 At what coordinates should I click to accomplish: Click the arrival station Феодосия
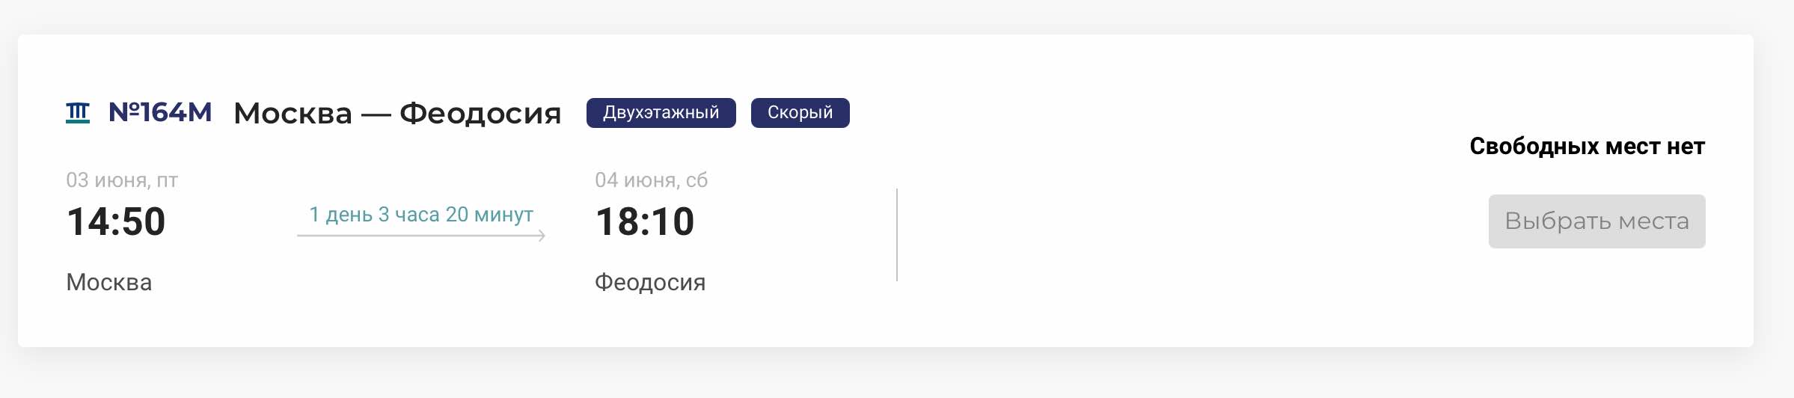[650, 283]
